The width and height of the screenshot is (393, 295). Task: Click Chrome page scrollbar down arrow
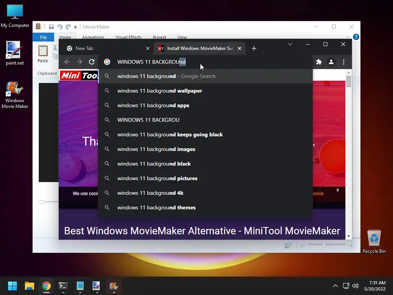[x=348, y=236]
